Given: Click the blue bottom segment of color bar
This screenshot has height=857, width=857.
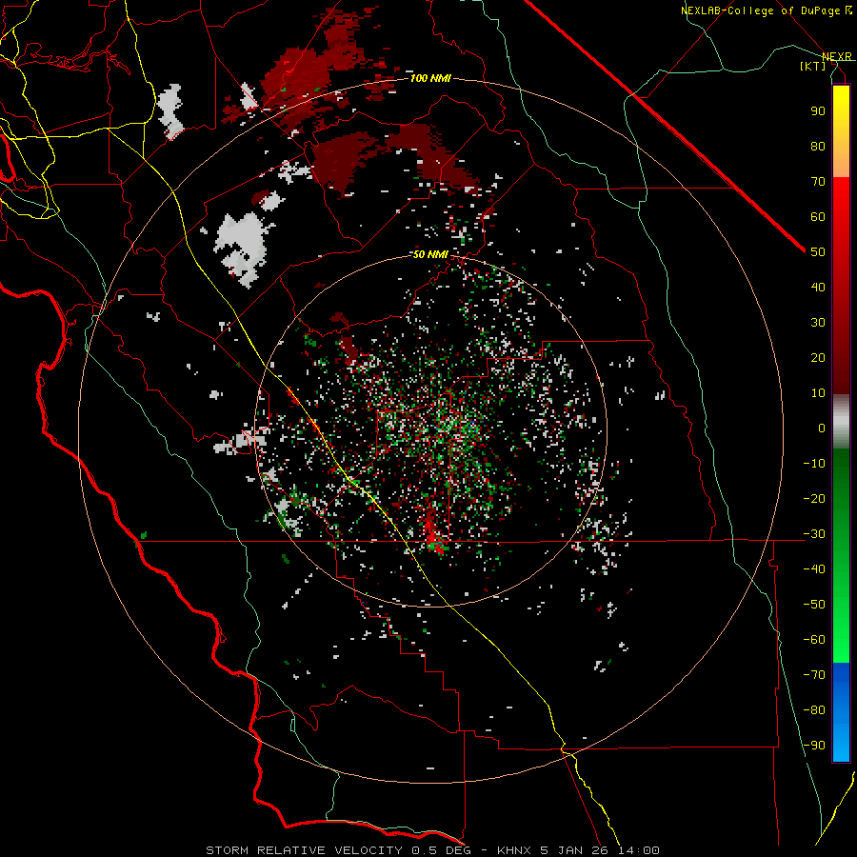Looking at the screenshot, I should (841, 712).
